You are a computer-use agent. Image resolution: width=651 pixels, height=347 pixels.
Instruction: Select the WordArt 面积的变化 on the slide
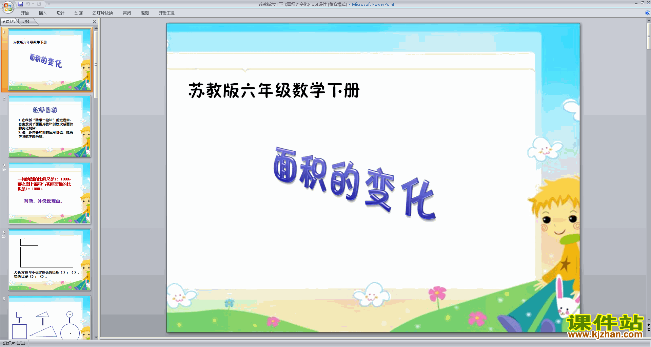tap(355, 183)
